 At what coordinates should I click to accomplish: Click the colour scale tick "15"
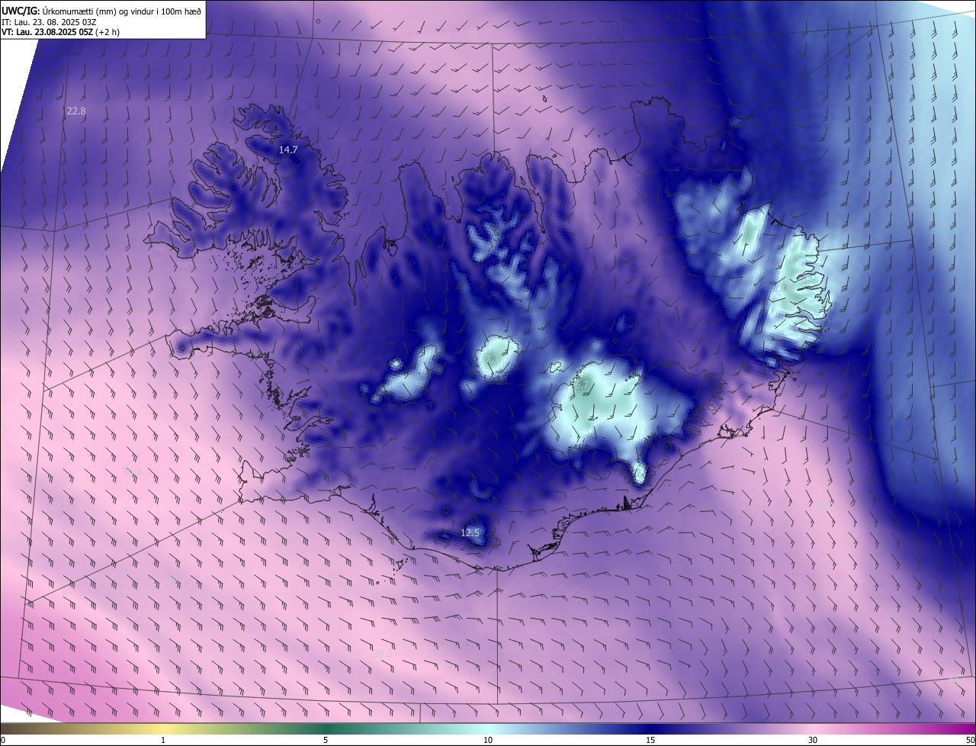pyautogui.click(x=650, y=740)
